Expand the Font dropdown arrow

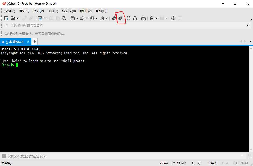106,19
